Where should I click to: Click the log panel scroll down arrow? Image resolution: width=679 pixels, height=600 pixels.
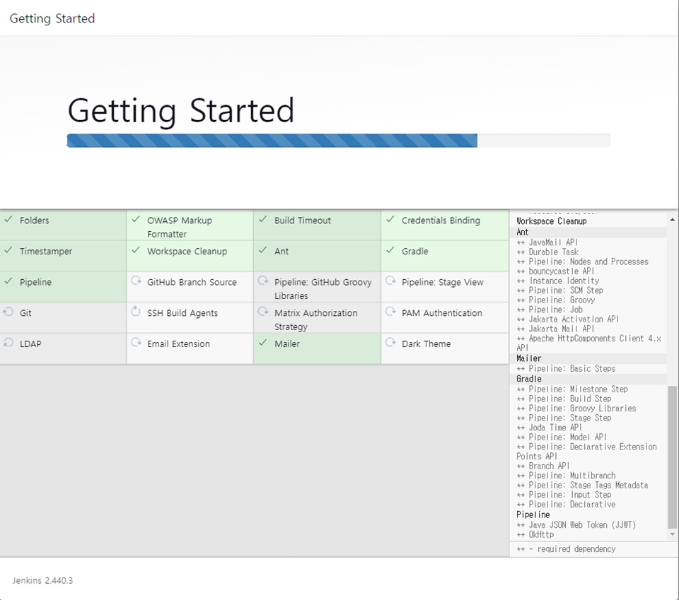672,534
